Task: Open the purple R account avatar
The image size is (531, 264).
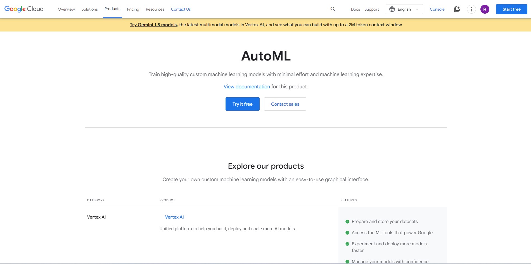Action: (x=485, y=9)
